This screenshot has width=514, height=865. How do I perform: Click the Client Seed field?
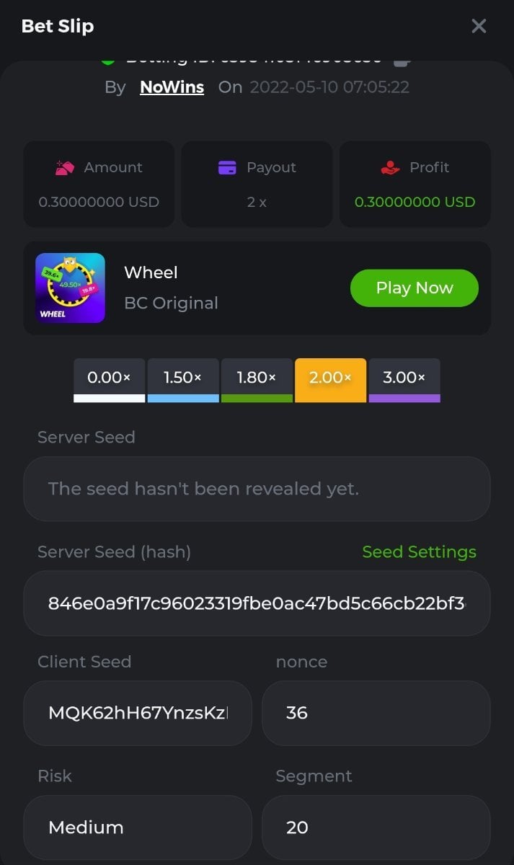138,713
